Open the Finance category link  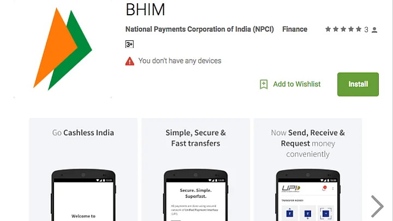coord(295,29)
